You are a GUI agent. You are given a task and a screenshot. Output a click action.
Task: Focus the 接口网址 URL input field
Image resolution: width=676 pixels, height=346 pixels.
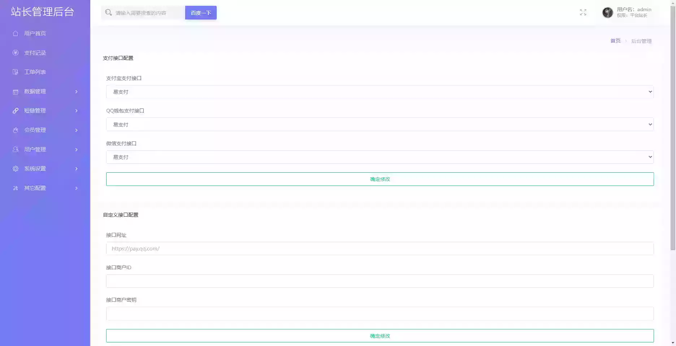(380, 249)
